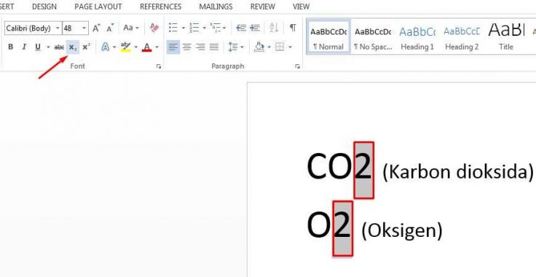Image resolution: width=536 pixels, height=277 pixels.
Task: Insert a numbered list
Action: tap(194, 28)
